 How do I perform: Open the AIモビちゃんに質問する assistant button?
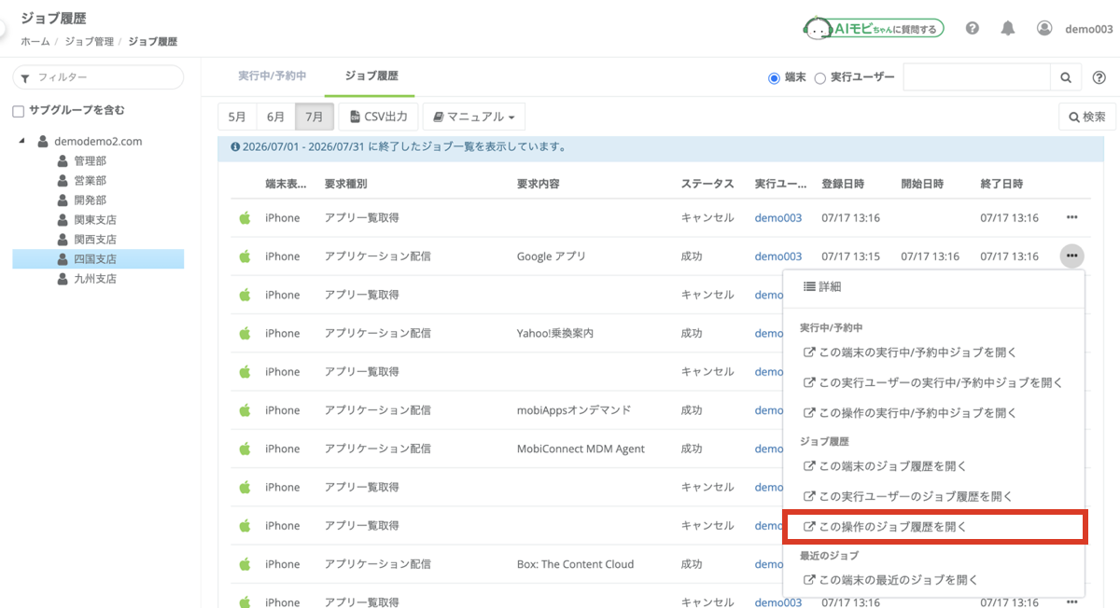pyautogui.click(x=874, y=29)
